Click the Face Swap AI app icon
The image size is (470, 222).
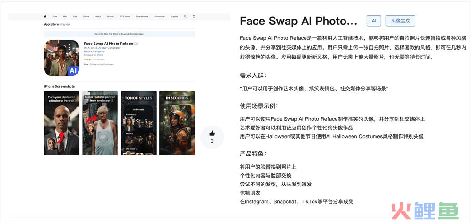[x=62, y=58]
